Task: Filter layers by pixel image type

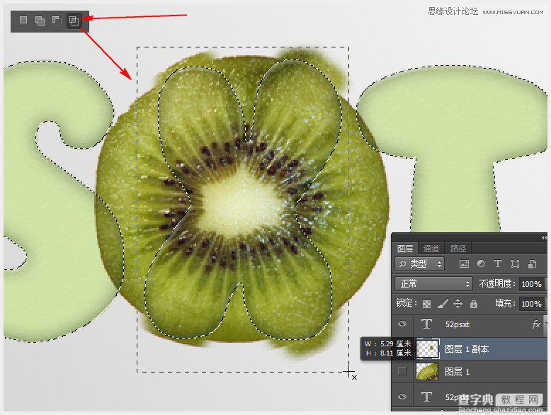Action: tap(464, 264)
